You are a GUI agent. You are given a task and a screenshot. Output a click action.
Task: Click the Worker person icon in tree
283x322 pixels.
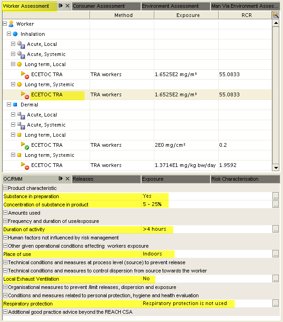point(11,24)
